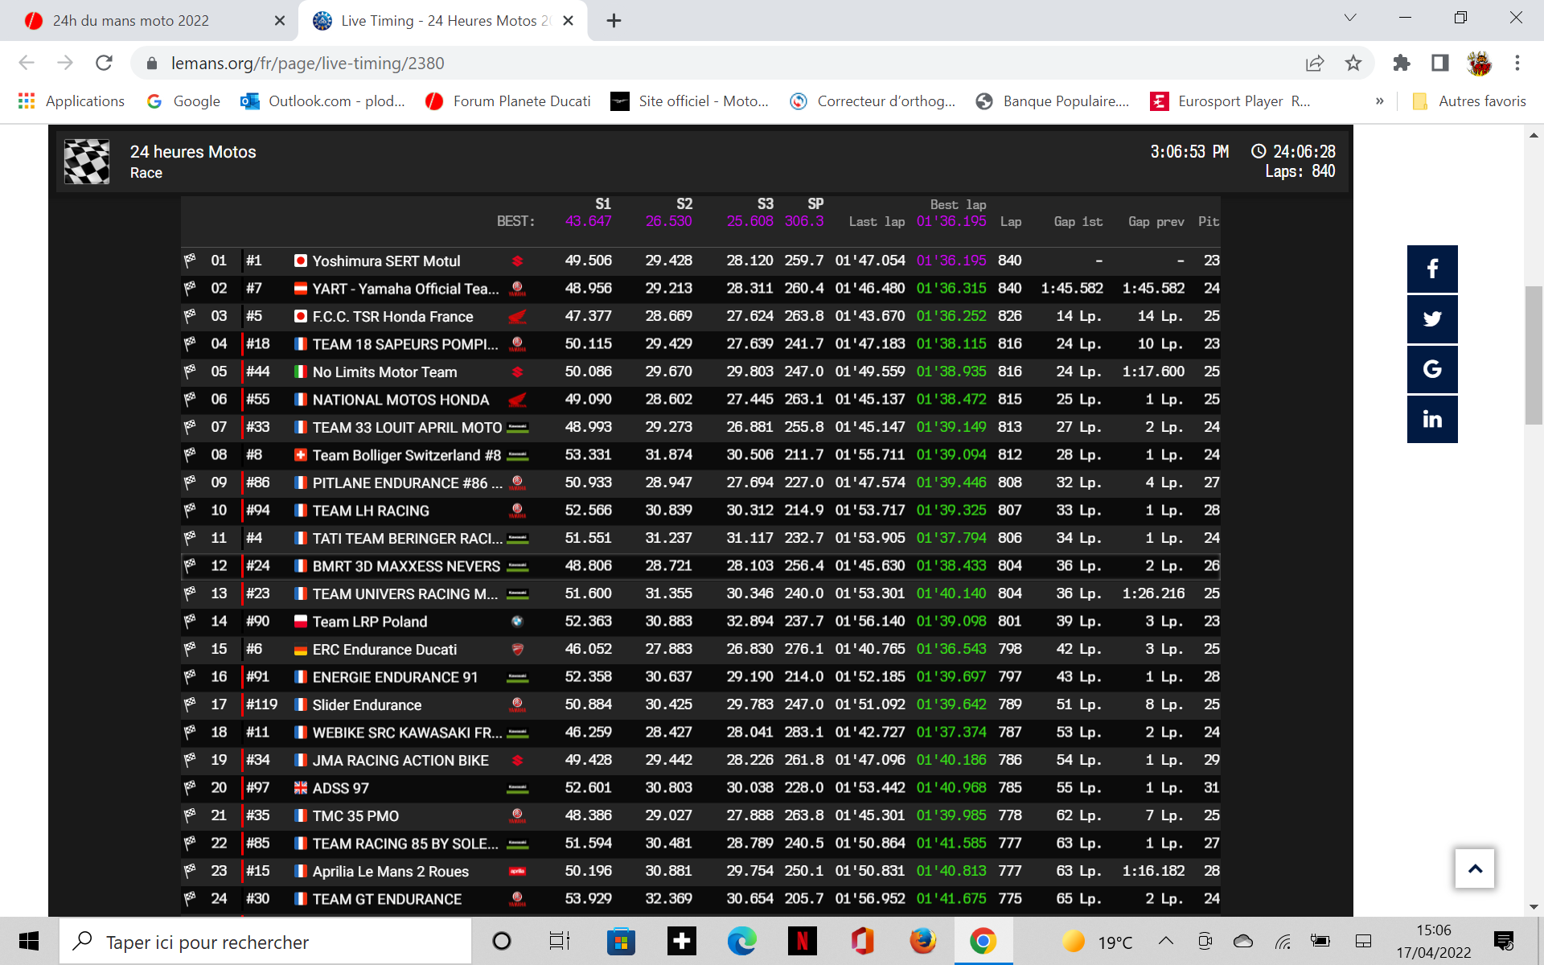Open taskbar clock showing 15:06

point(1434,941)
